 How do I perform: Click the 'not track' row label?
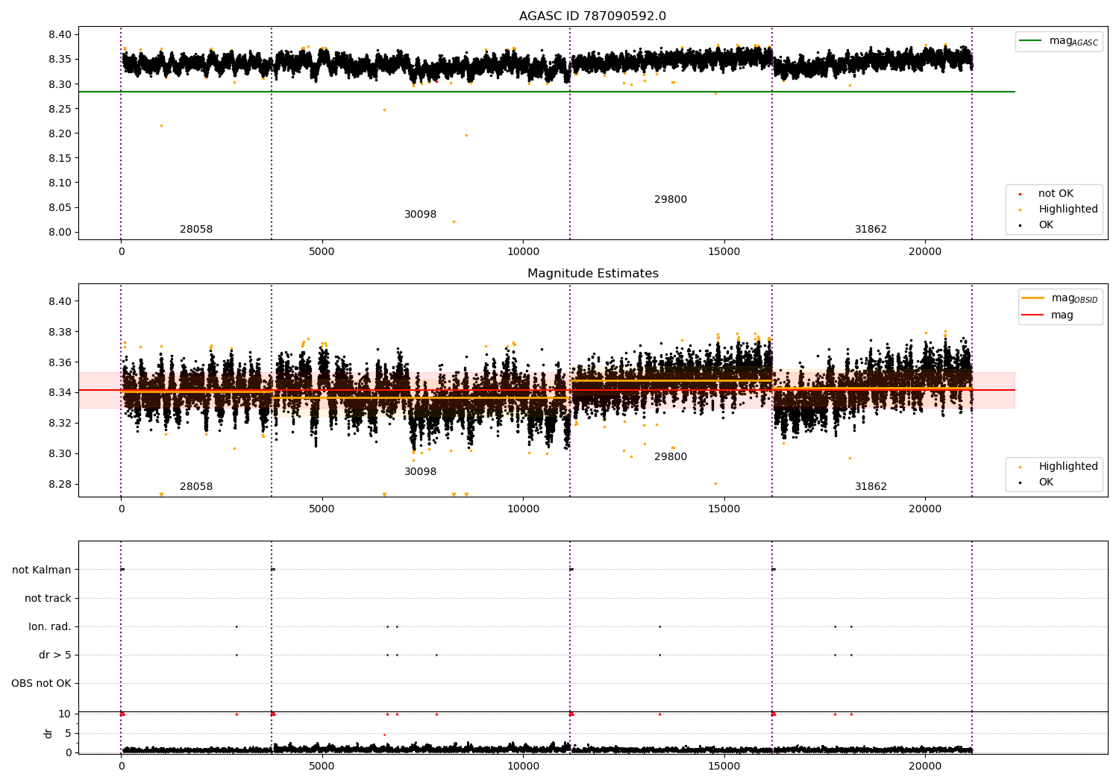click(x=48, y=598)
